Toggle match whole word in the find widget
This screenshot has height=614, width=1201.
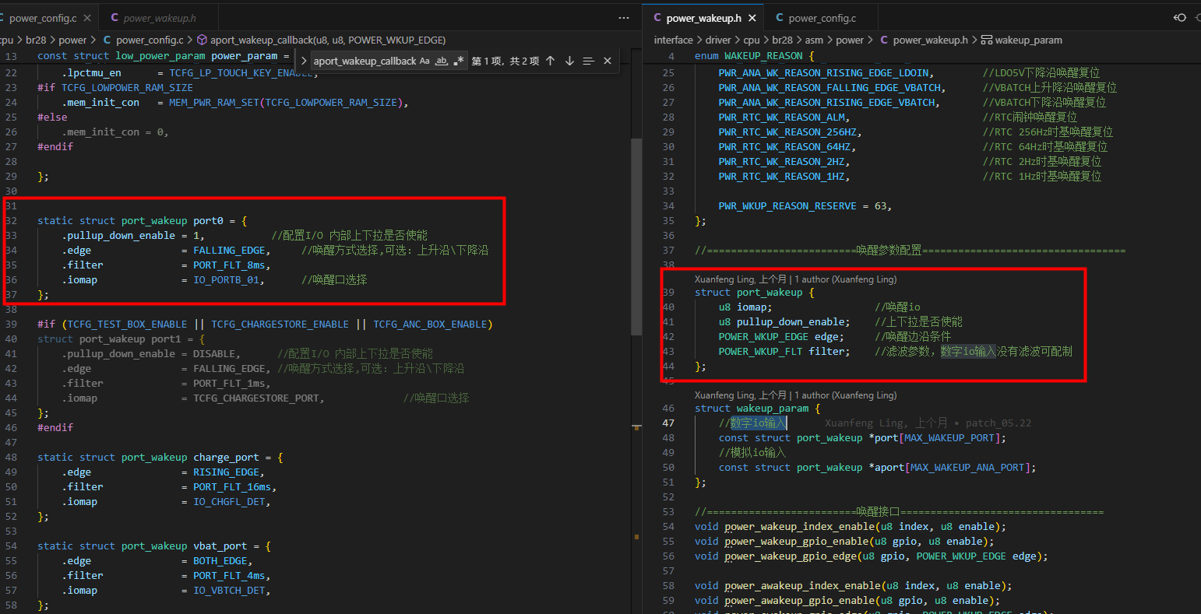442,61
